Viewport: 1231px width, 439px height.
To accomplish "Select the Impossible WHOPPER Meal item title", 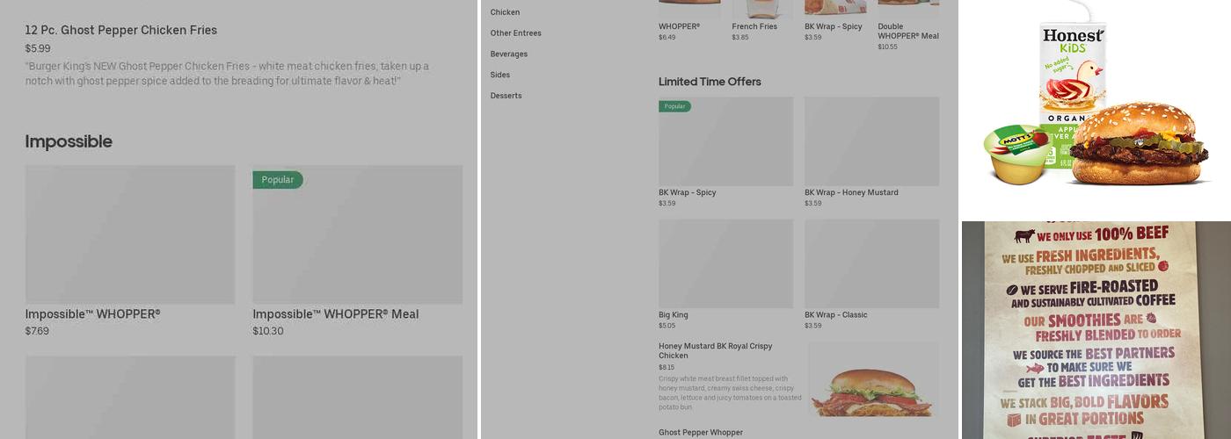I will tap(336, 314).
